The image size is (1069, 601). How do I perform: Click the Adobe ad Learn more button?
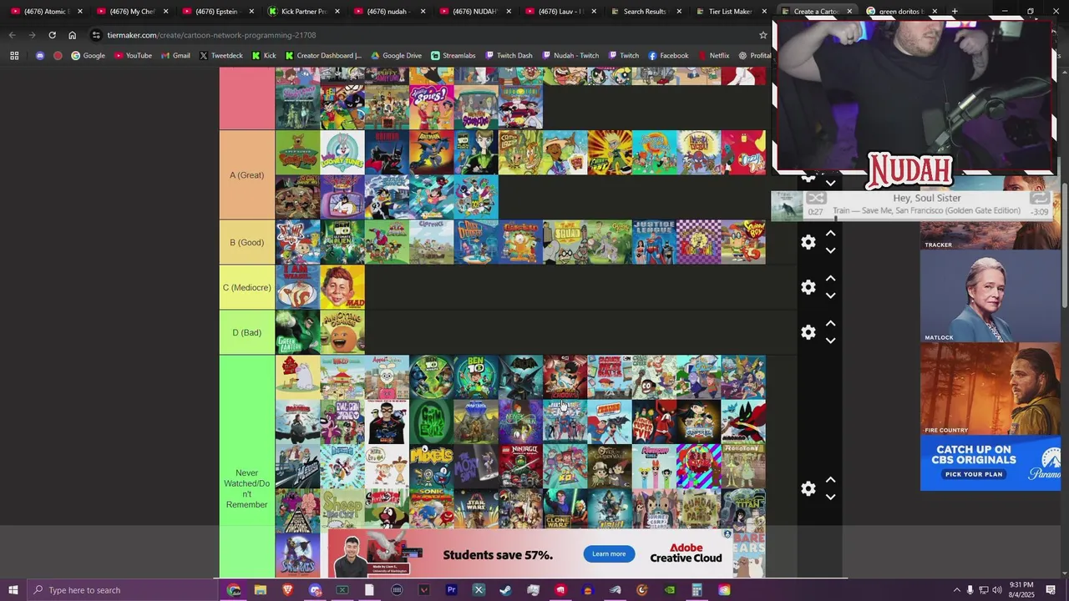point(609,554)
